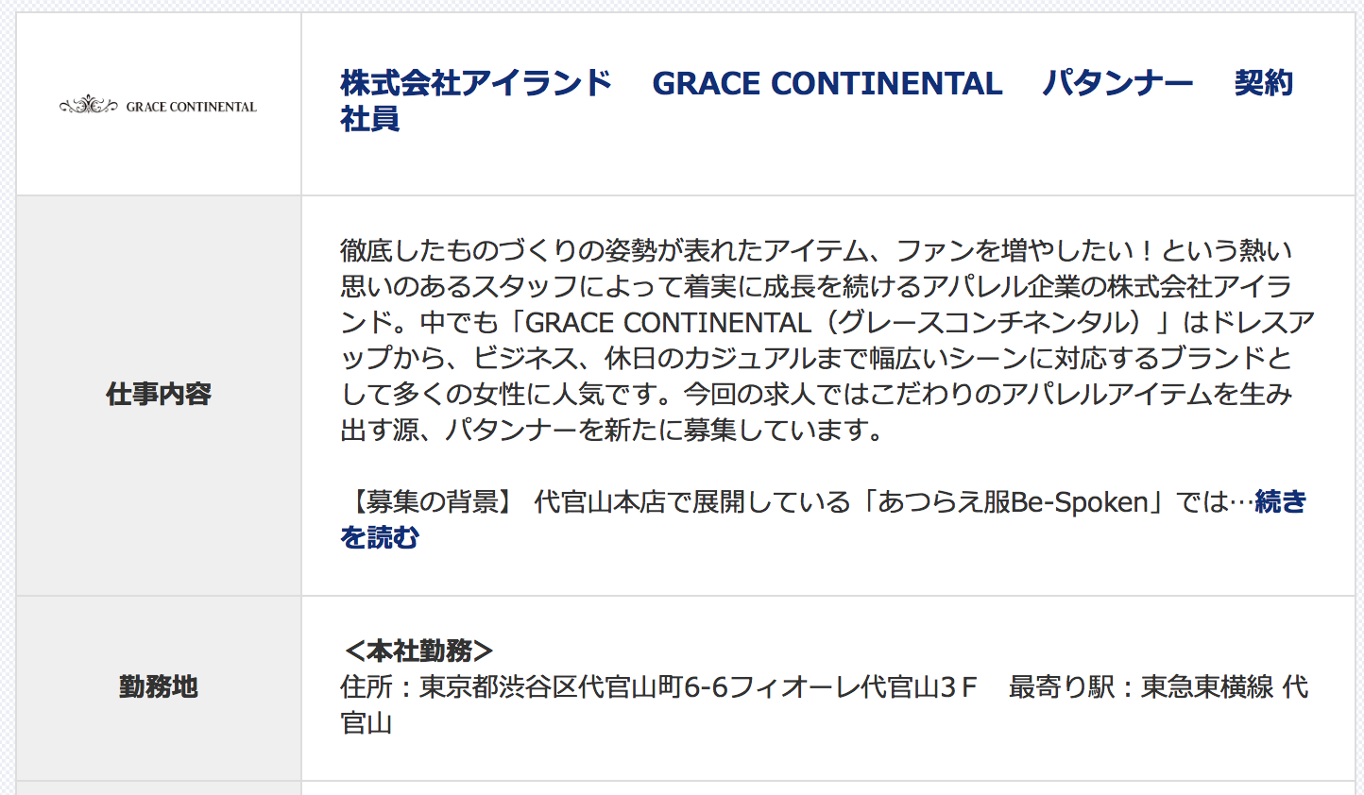Click the 代官山本店で展開している text
Screen dimensions: 1364x795
692,501
